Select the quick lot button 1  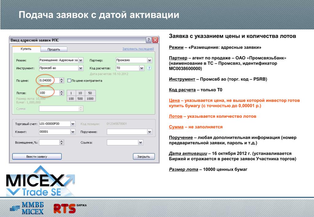(x=71, y=93)
